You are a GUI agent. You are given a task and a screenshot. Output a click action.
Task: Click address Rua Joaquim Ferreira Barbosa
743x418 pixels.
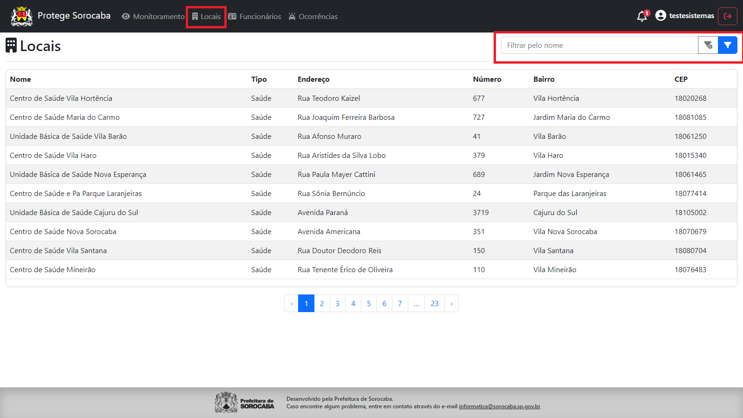[x=346, y=117]
